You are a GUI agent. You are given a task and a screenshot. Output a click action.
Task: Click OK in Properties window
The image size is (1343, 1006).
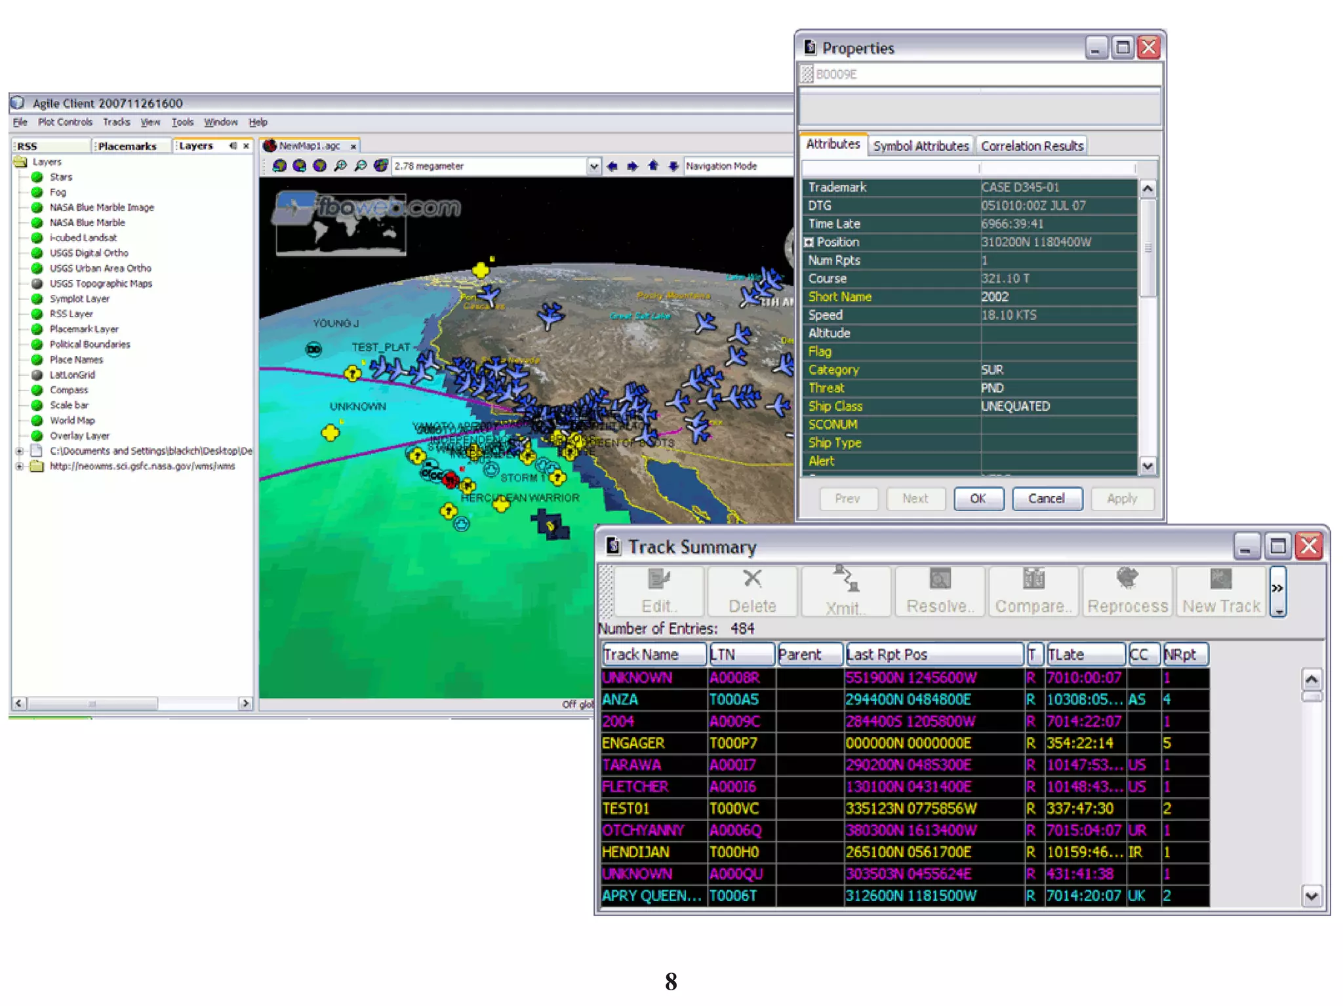[x=978, y=498]
